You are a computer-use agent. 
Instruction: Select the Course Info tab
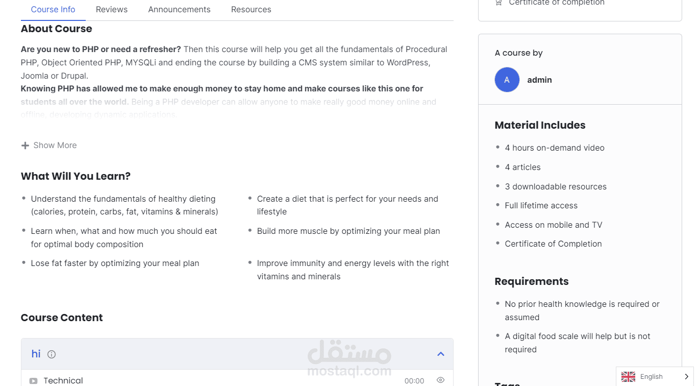[x=53, y=10]
